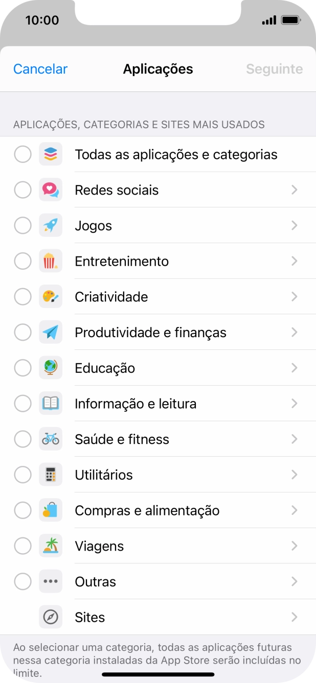Select Todas as aplicações e categorias
Image resolution: width=316 pixels, height=683 pixels.
(x=22, y=154)
